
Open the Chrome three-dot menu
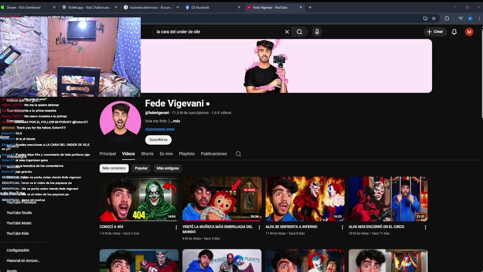pos(479,18)
